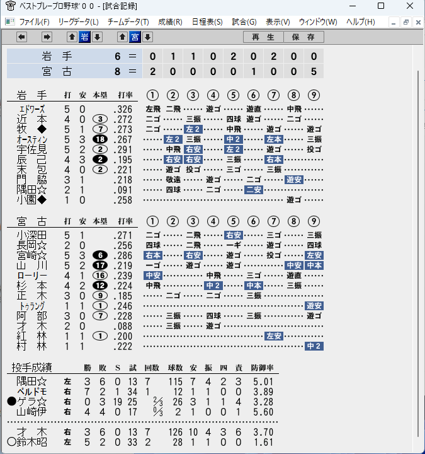Open the チームデータ(T) menu
Image resolution: width=425 pixels, height=454 pixels.
tap(128, 22)
